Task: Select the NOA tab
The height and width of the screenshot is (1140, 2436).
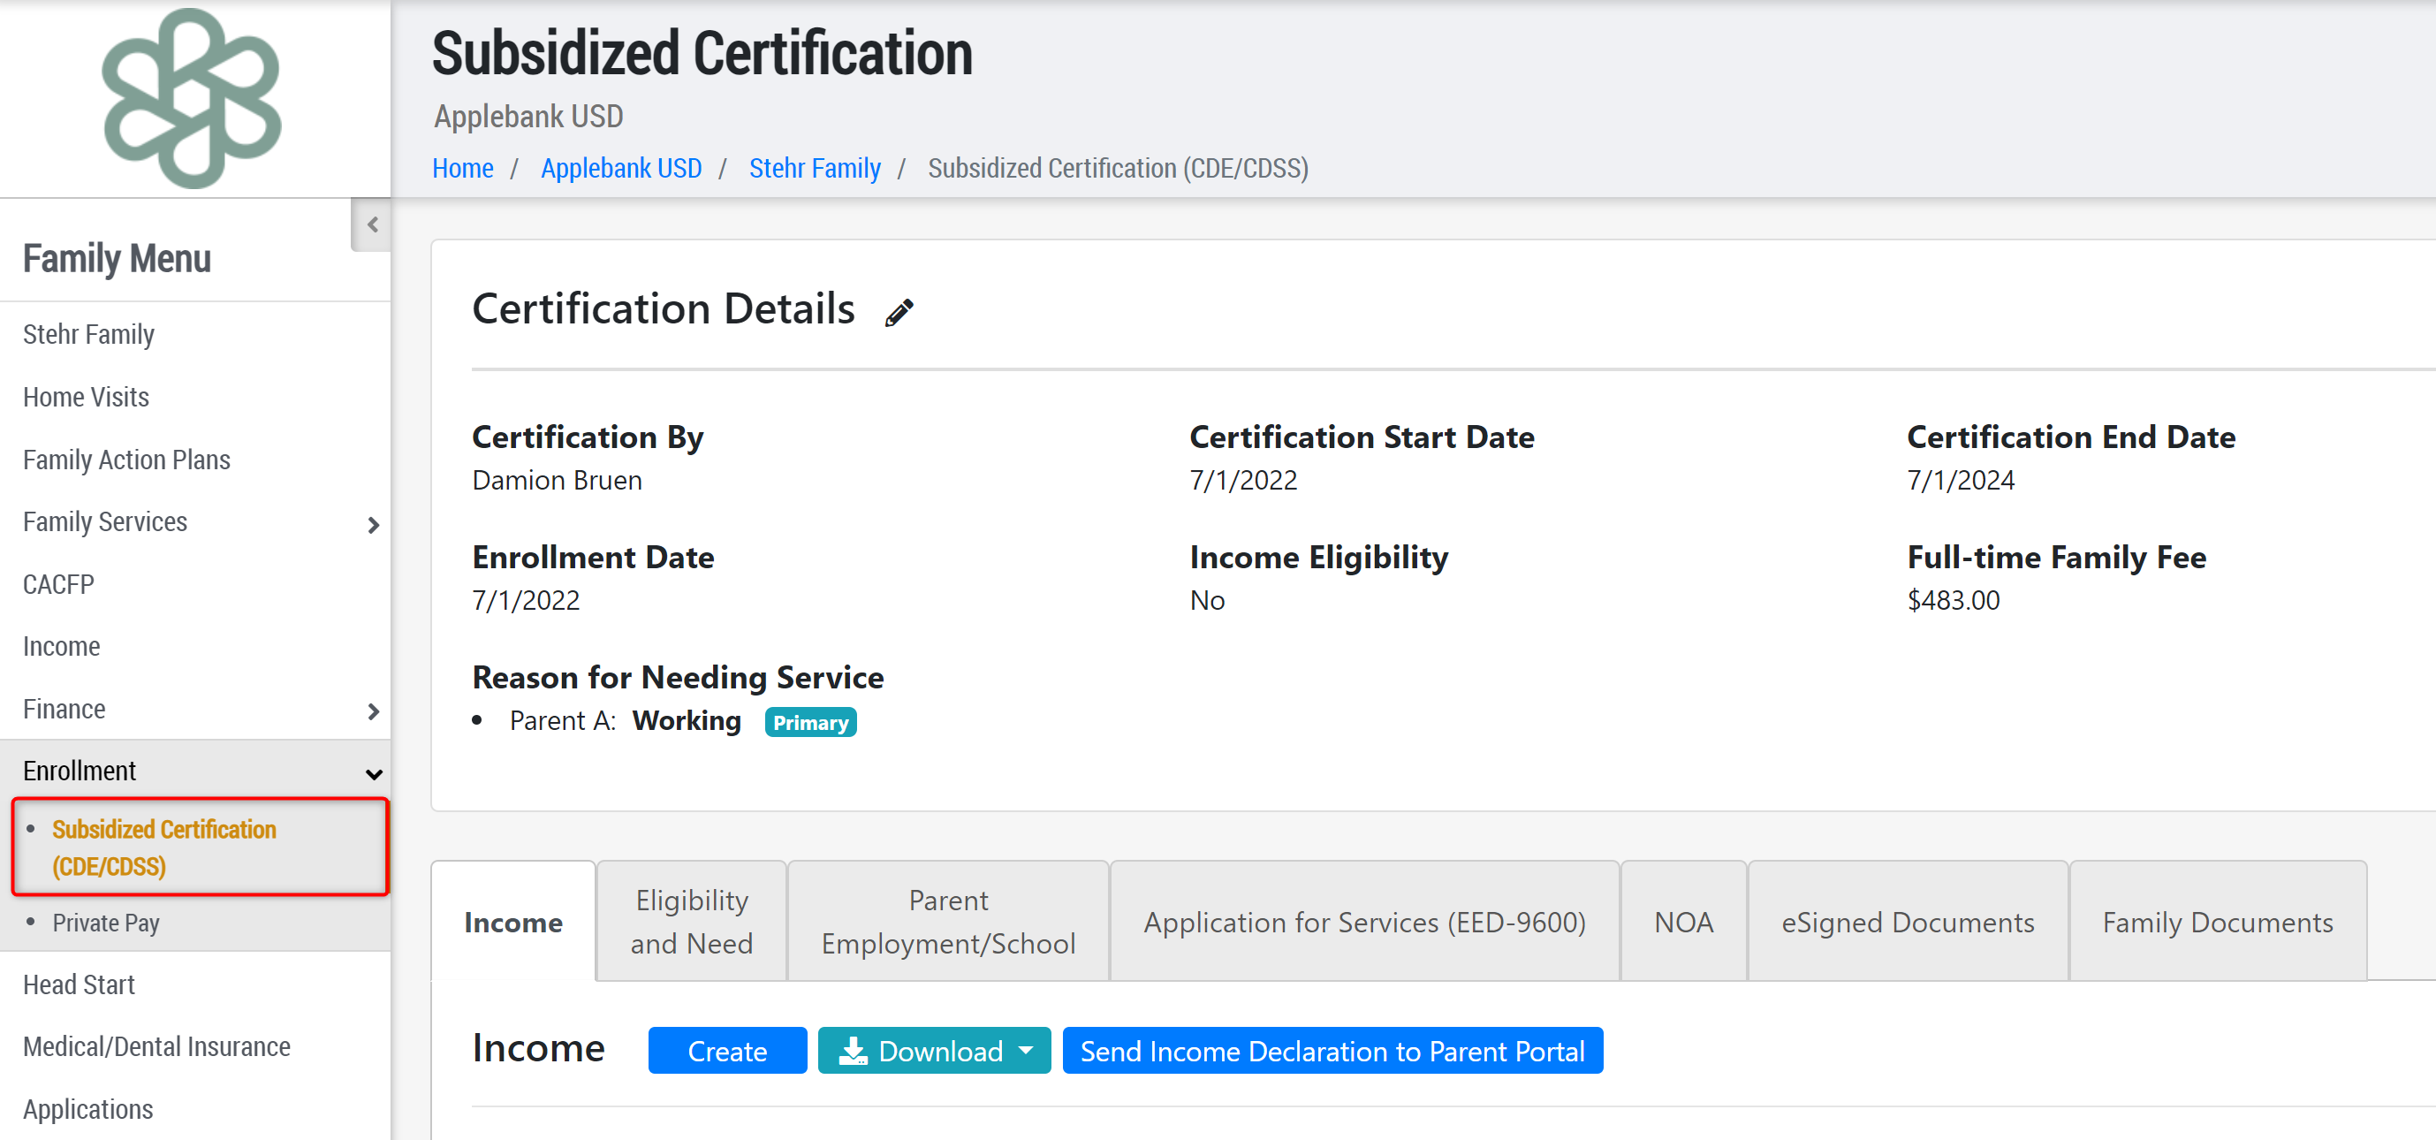Action: coord(1683,923)
